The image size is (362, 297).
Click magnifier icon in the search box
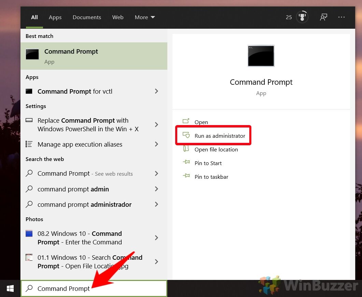pyautogui.click(x=29, y=288)
